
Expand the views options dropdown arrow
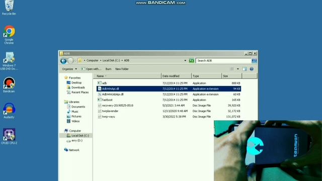click(238, 69)
